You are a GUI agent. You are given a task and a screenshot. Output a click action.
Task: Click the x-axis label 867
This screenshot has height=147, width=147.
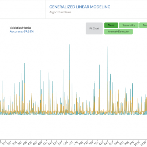111,143
